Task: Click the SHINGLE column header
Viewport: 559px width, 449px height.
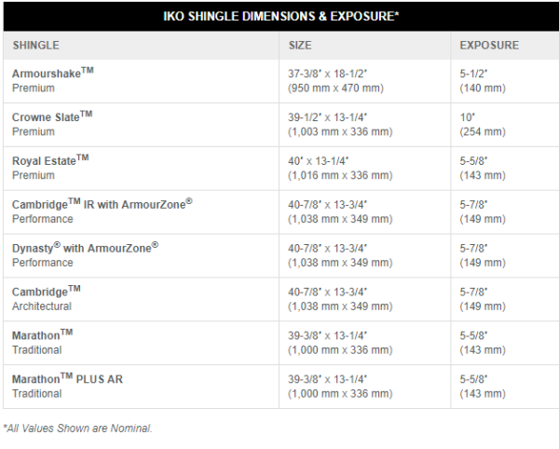Action: click(x=36, y=45)
